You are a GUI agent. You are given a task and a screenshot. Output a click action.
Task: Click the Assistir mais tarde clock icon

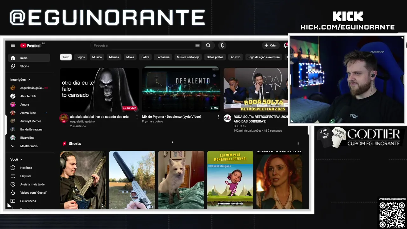[13, 184]
